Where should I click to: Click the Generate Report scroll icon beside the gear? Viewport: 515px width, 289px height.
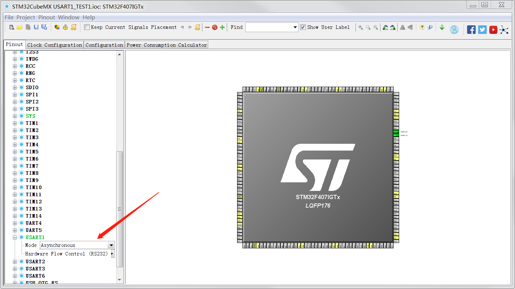tap(74, 27)
